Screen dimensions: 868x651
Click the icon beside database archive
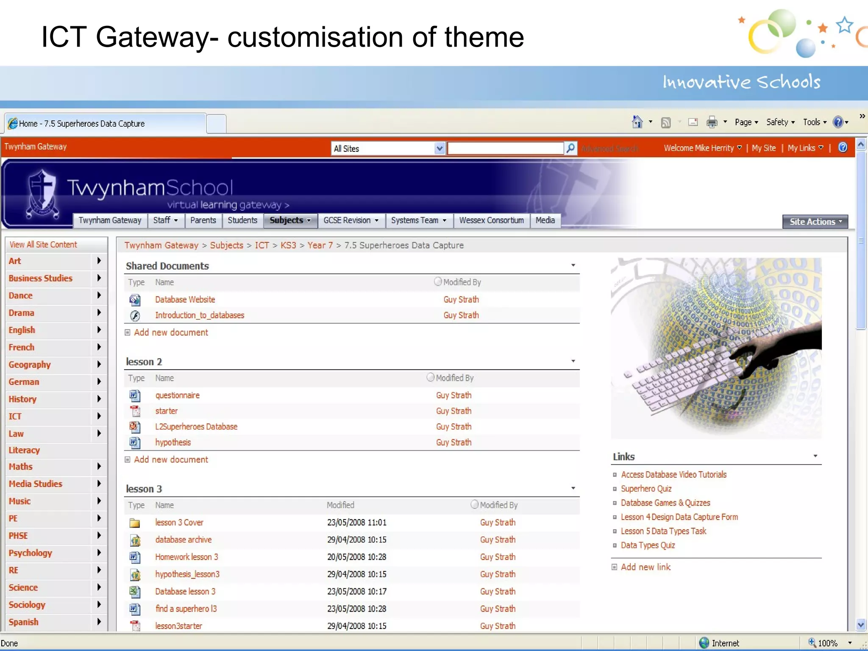point(135,540)
